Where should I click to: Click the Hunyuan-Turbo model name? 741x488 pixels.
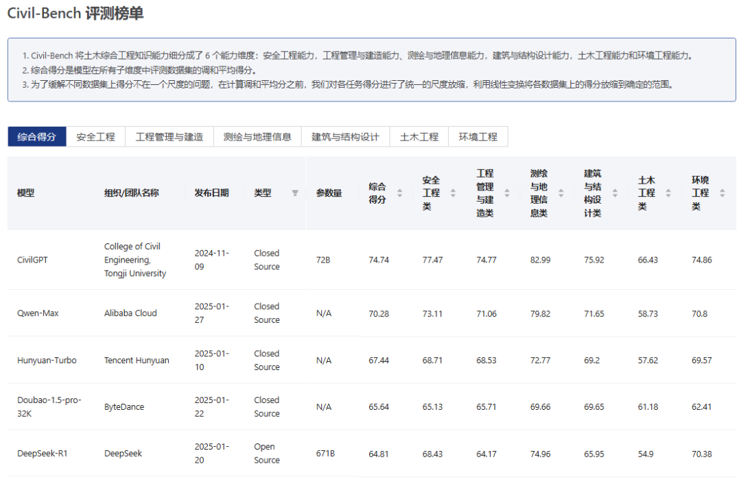click(x=47, y=361)
